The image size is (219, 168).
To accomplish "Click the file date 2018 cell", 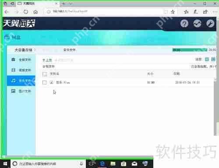I will (187, 82).
